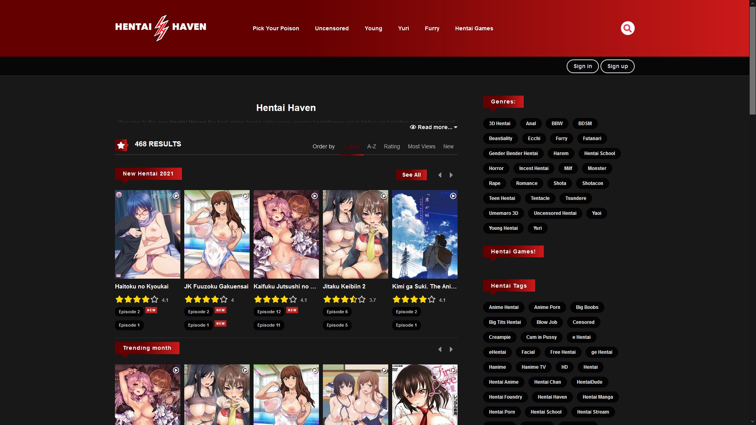Select the 3D Hentai genre tag
The width and height of the screenshot is (756, 425).
point(499,124)
